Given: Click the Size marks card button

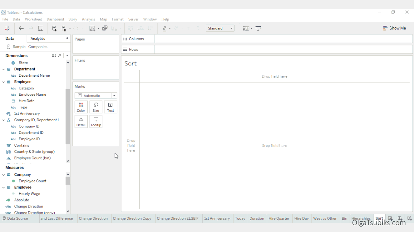Looking at the screenshot, I should coord(96,107).
